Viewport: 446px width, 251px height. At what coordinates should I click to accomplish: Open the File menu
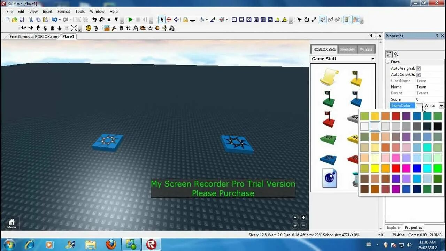pyautogui.click(x=9, y=12)
